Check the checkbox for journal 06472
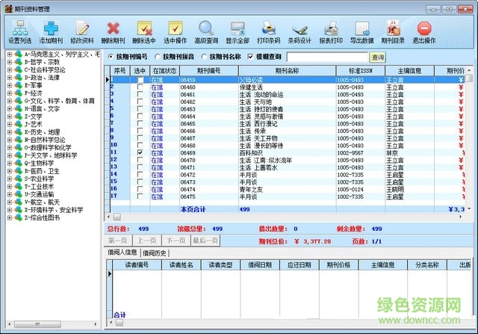The height and width of the screenshot is (334, 478). [x=140, y=175]
